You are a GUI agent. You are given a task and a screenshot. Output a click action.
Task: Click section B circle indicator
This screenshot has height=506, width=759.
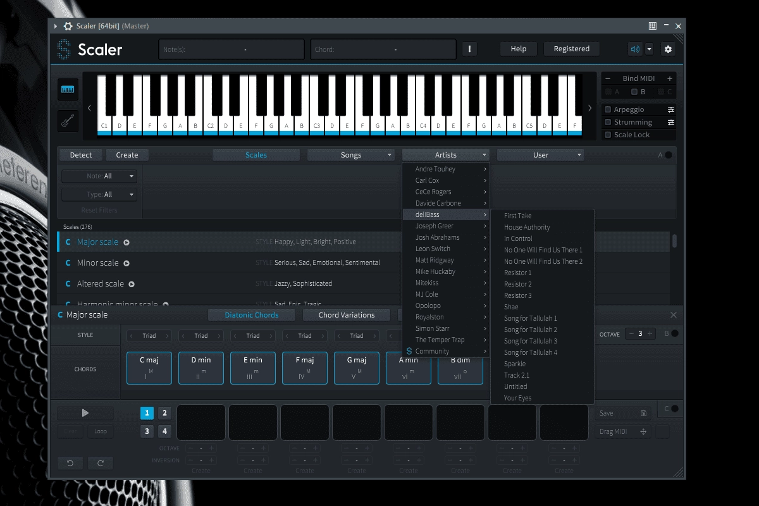675,333
